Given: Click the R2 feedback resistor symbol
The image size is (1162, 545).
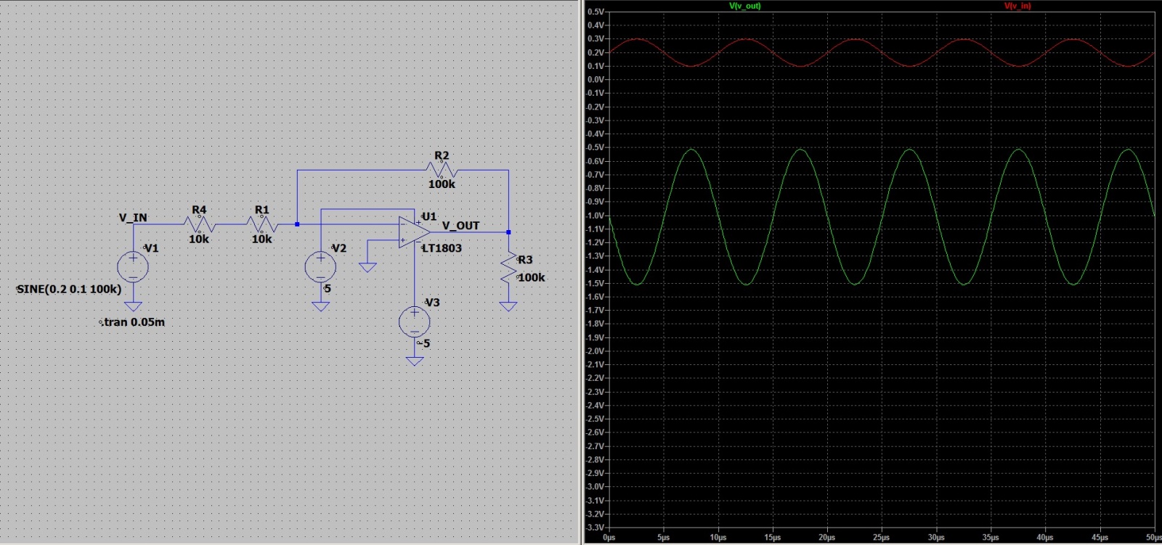Looking at the screenshot, I should tap(442, 170).
